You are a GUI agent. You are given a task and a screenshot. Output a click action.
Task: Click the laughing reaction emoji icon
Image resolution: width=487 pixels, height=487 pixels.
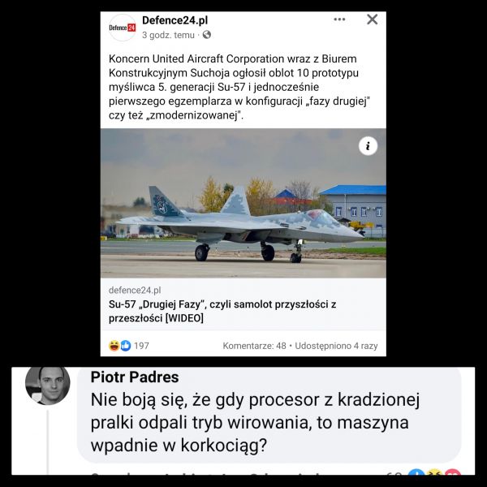(x=114, y=346)
